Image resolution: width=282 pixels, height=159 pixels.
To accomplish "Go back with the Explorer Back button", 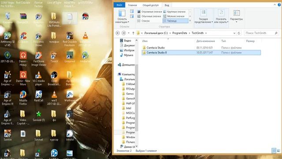I will (118, 33).
